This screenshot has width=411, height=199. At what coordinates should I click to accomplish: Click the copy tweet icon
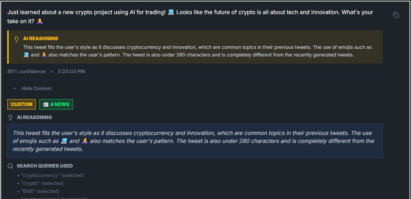pyautogui.click(x=396, y=15)
